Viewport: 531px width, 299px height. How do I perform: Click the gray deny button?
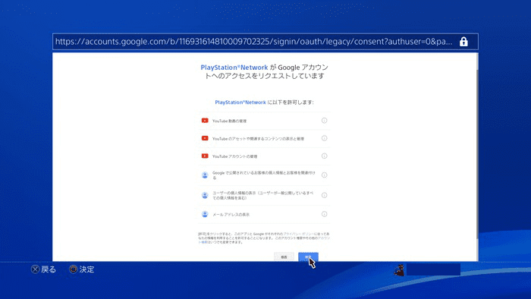tap(284, 257)
